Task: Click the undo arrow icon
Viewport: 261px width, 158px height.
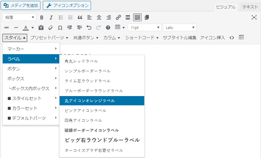Action: [89, 28]
